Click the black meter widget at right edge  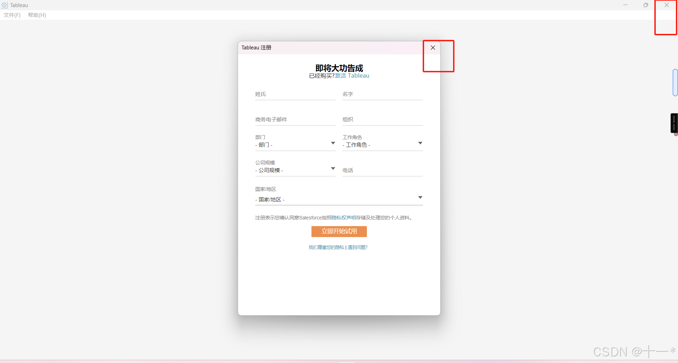pyautogui.click(x=674, y=123)
